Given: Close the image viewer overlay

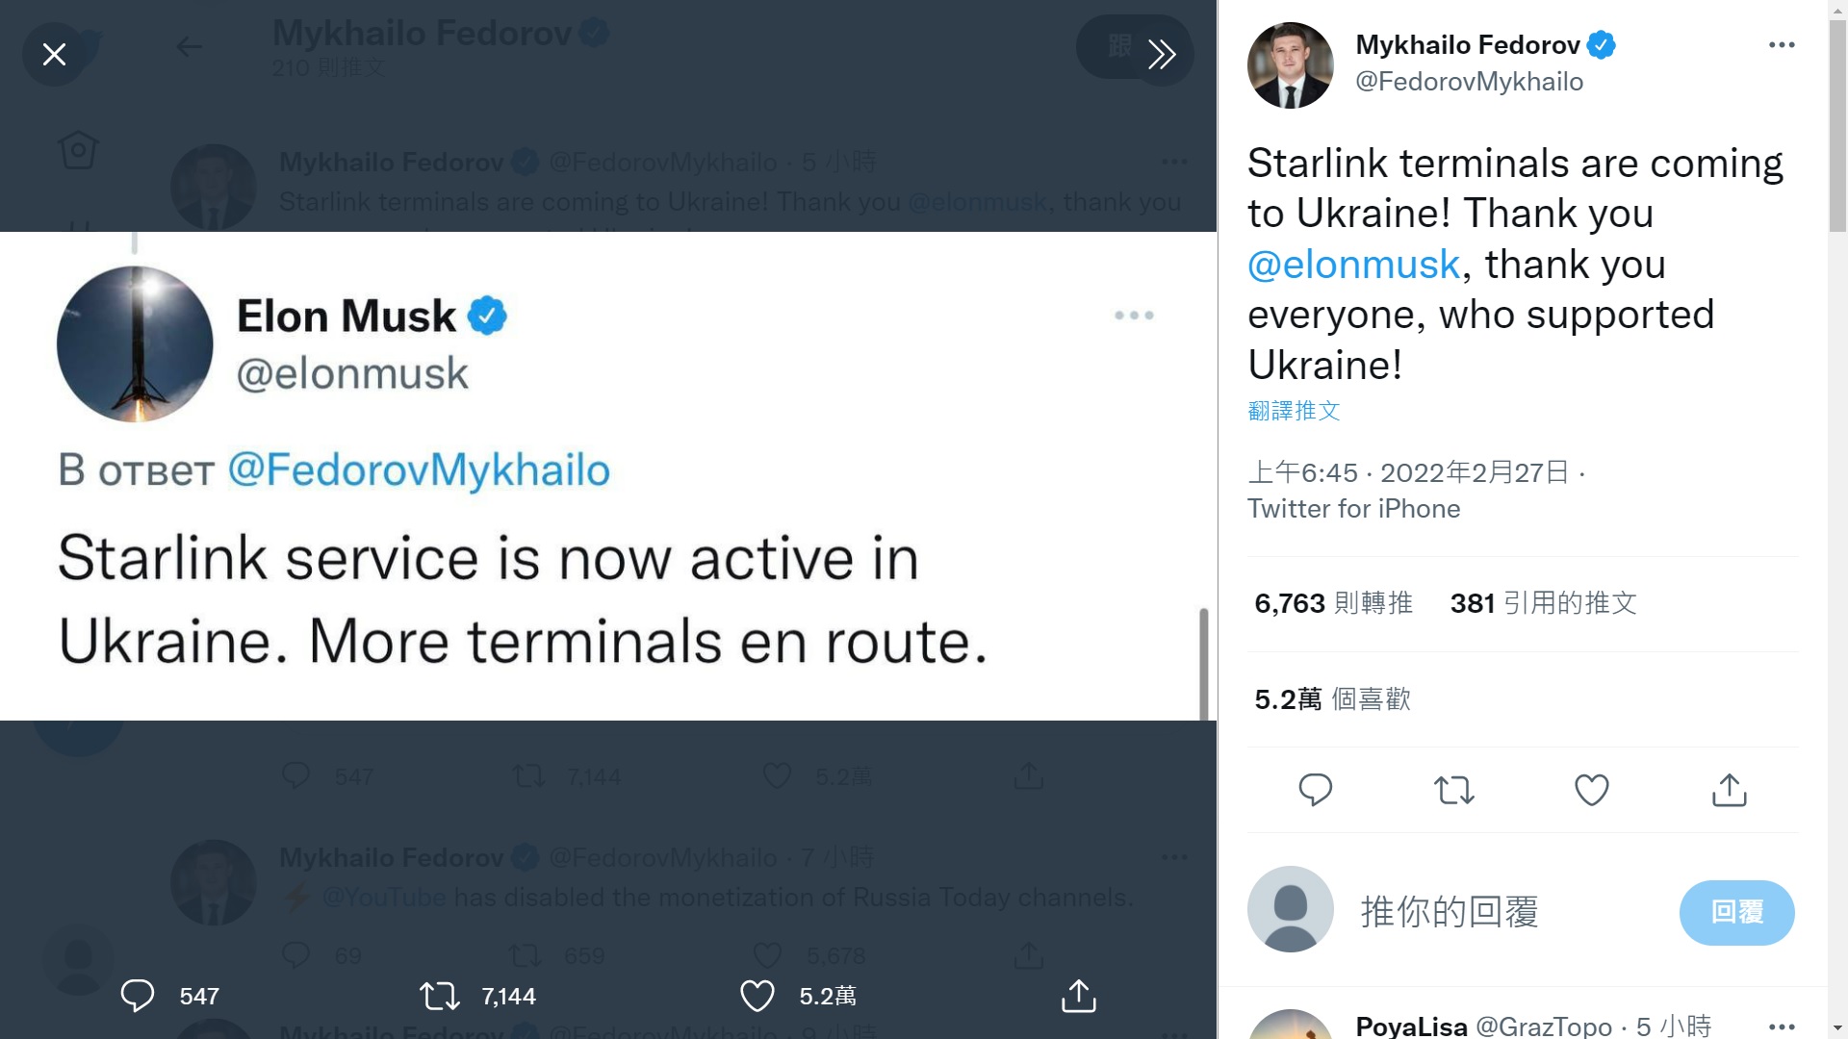Looking at the screenshot, I should [55, 55].
